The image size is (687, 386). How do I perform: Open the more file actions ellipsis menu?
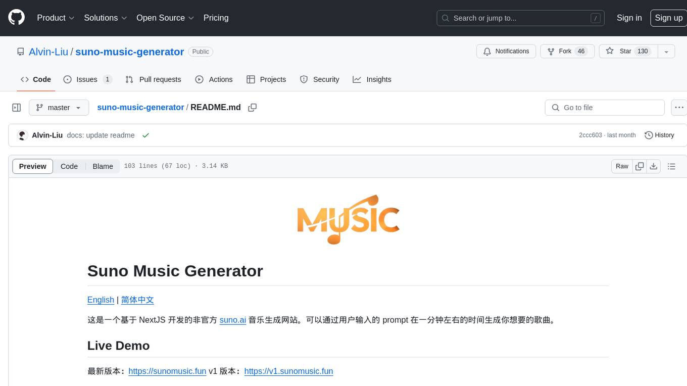coord(679,108)
